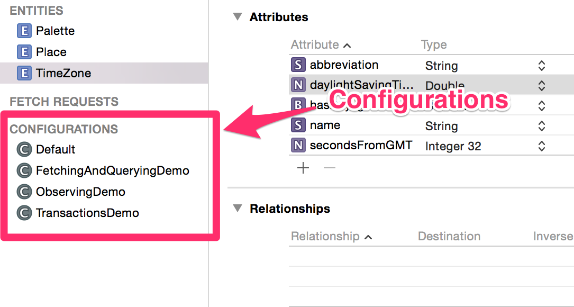Screen dimensions: 574x307
Task: Open type dropdown for secondsFromGMT attribute
Action: click(x=541, y=146)
